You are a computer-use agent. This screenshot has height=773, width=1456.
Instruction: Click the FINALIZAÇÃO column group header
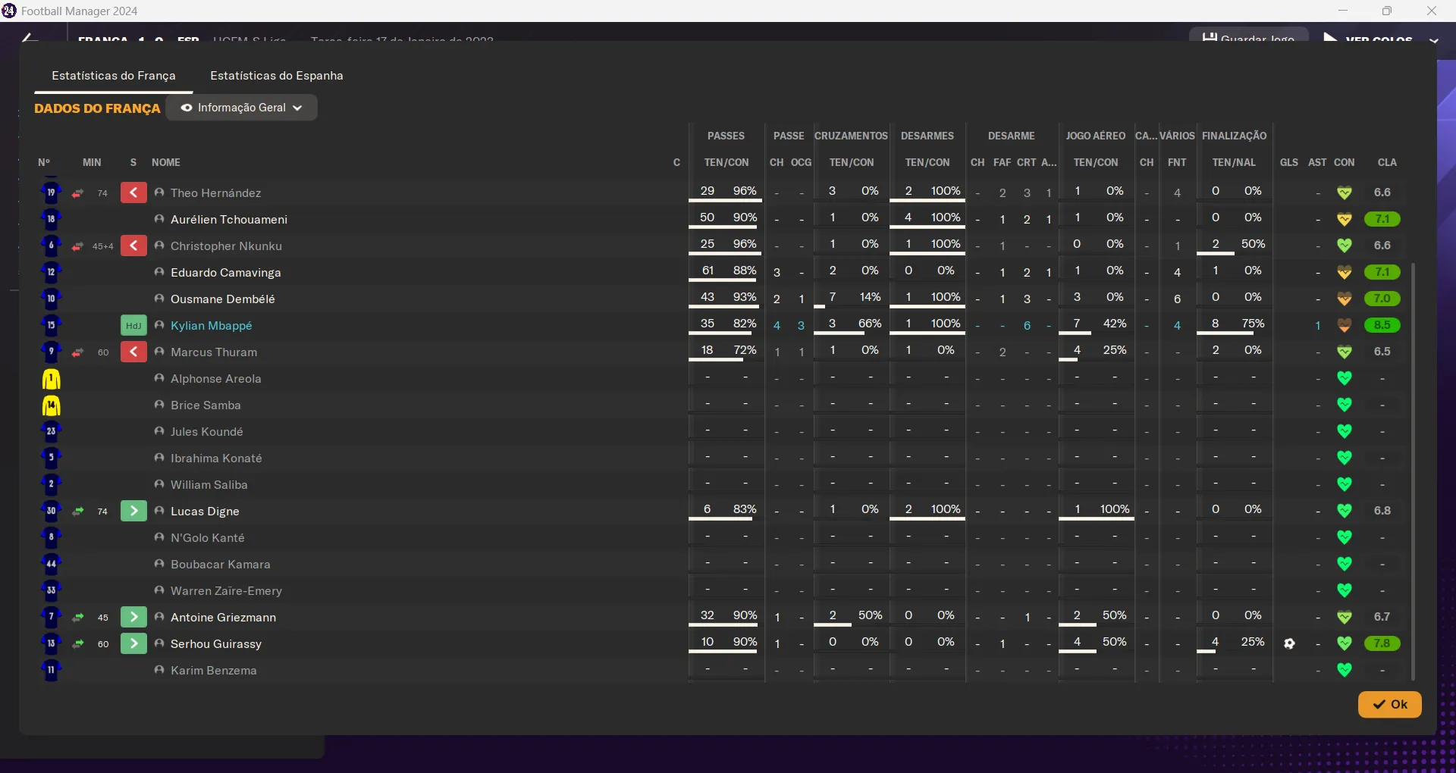pyautogui.click(x=1235, y=136)
